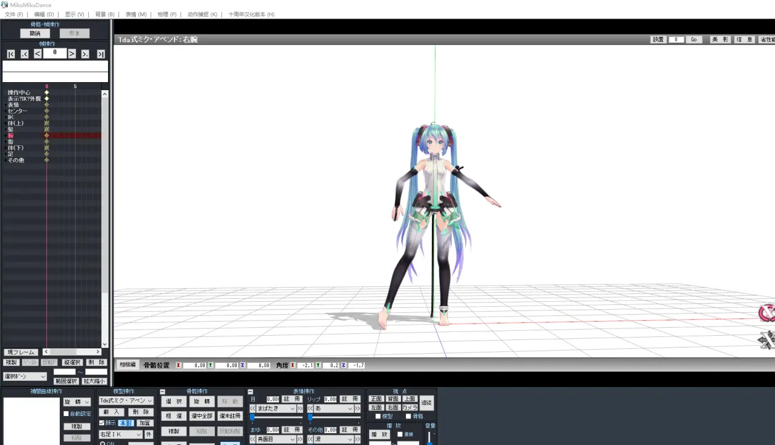Toggle the 重複 playback checkbox
Viewport: 775px width, 445px height.
[400, 435]
